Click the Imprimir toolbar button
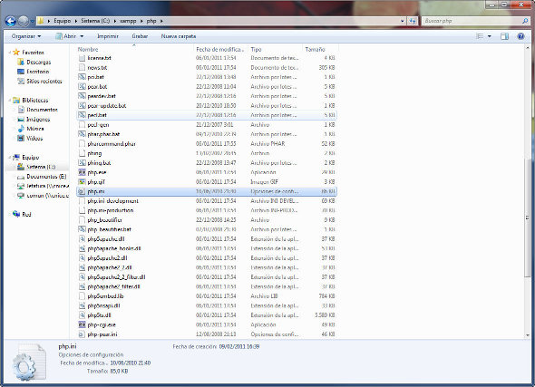Screen dimensions: 535x387 coord(108,36)
